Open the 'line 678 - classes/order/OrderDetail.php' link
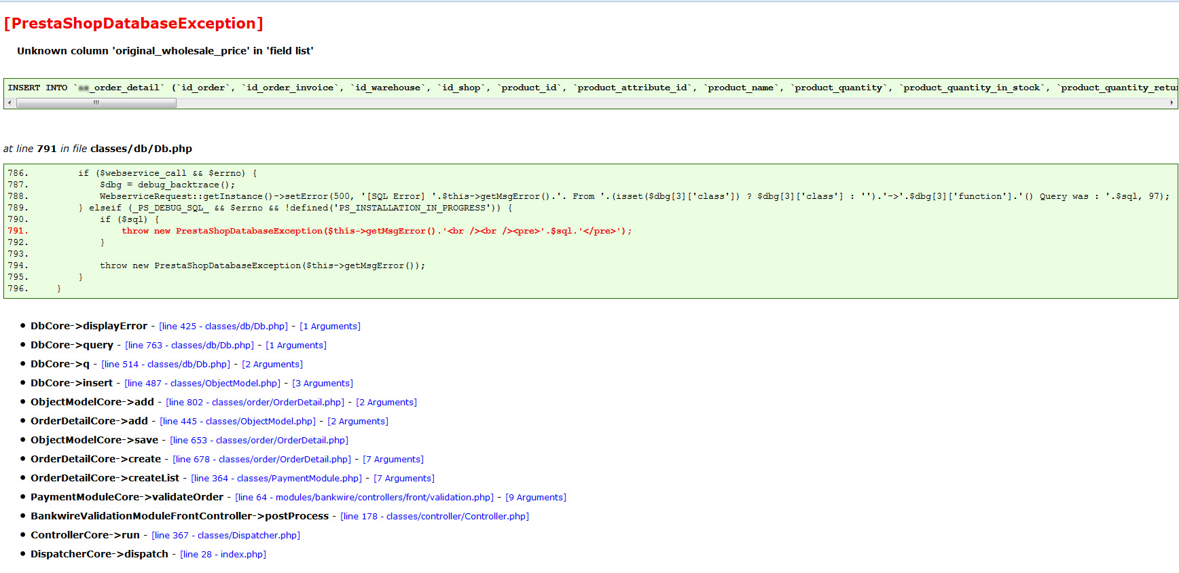 [262, 460]
